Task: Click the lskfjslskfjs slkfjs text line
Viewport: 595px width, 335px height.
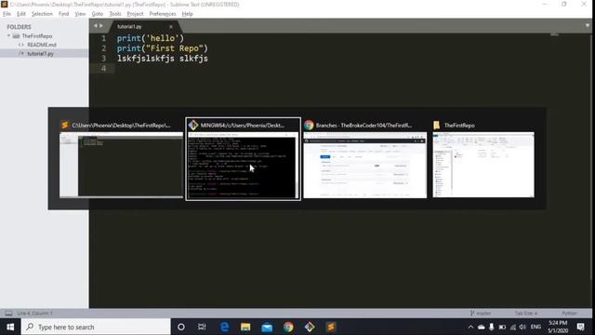Action: coord(163,59)
